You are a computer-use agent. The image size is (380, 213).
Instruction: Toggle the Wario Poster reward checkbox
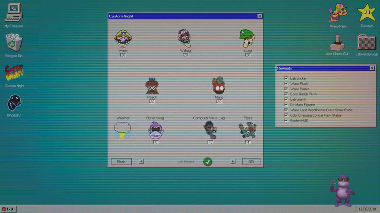[286, 89]
